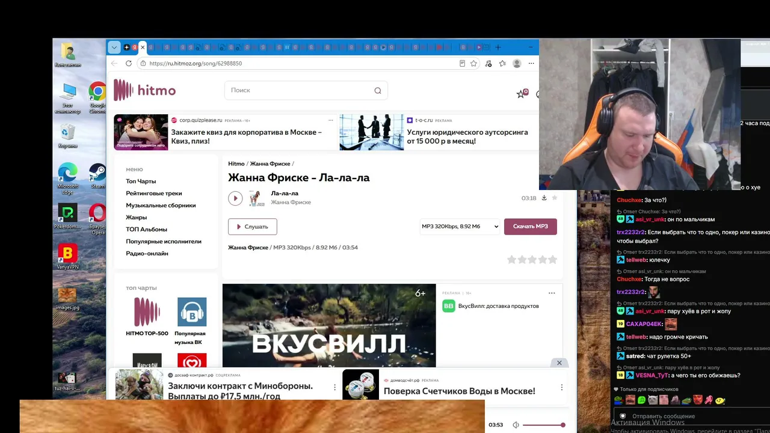Viewport: 770px width, 433px height.
Task: Click the white cat emote in chat emote row
Action: (x=653, y=400)
